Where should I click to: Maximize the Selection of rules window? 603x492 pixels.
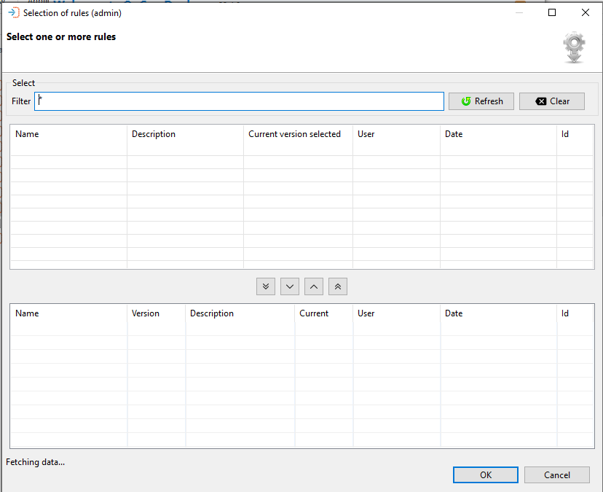pos(552,12)
